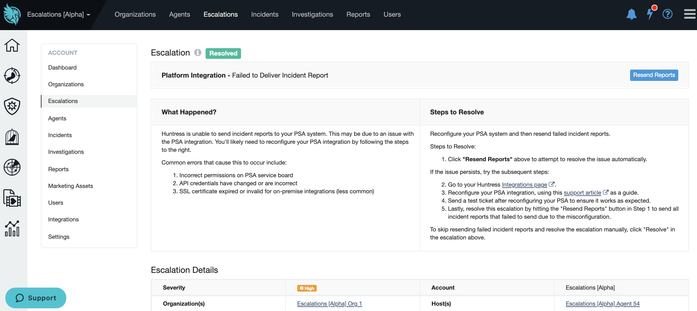
Task: Click the notification bell icon
Action: [x=631, y=14]
